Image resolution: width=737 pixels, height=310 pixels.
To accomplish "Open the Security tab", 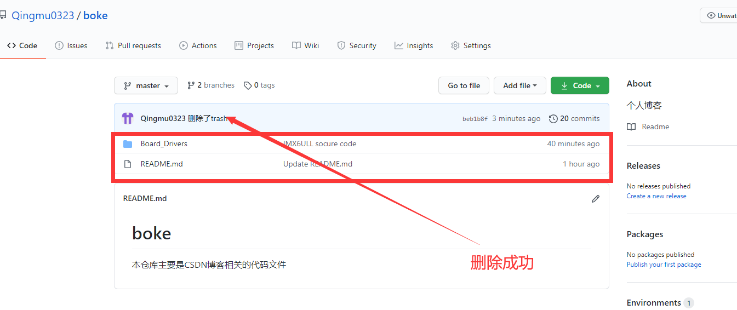I will click(357, 45).
